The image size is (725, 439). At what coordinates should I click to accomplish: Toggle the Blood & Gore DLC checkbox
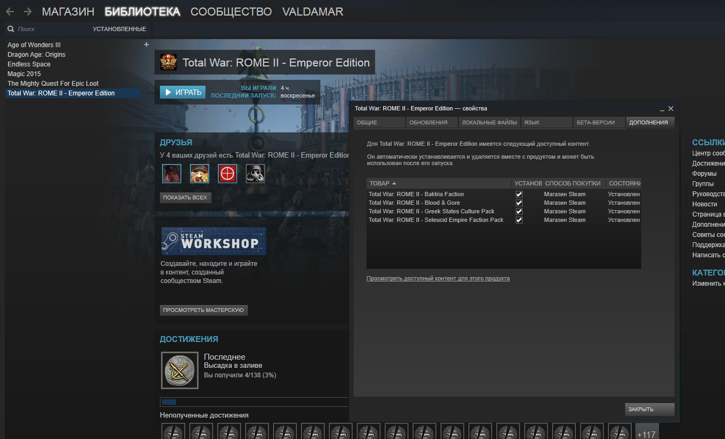point(519,203)
